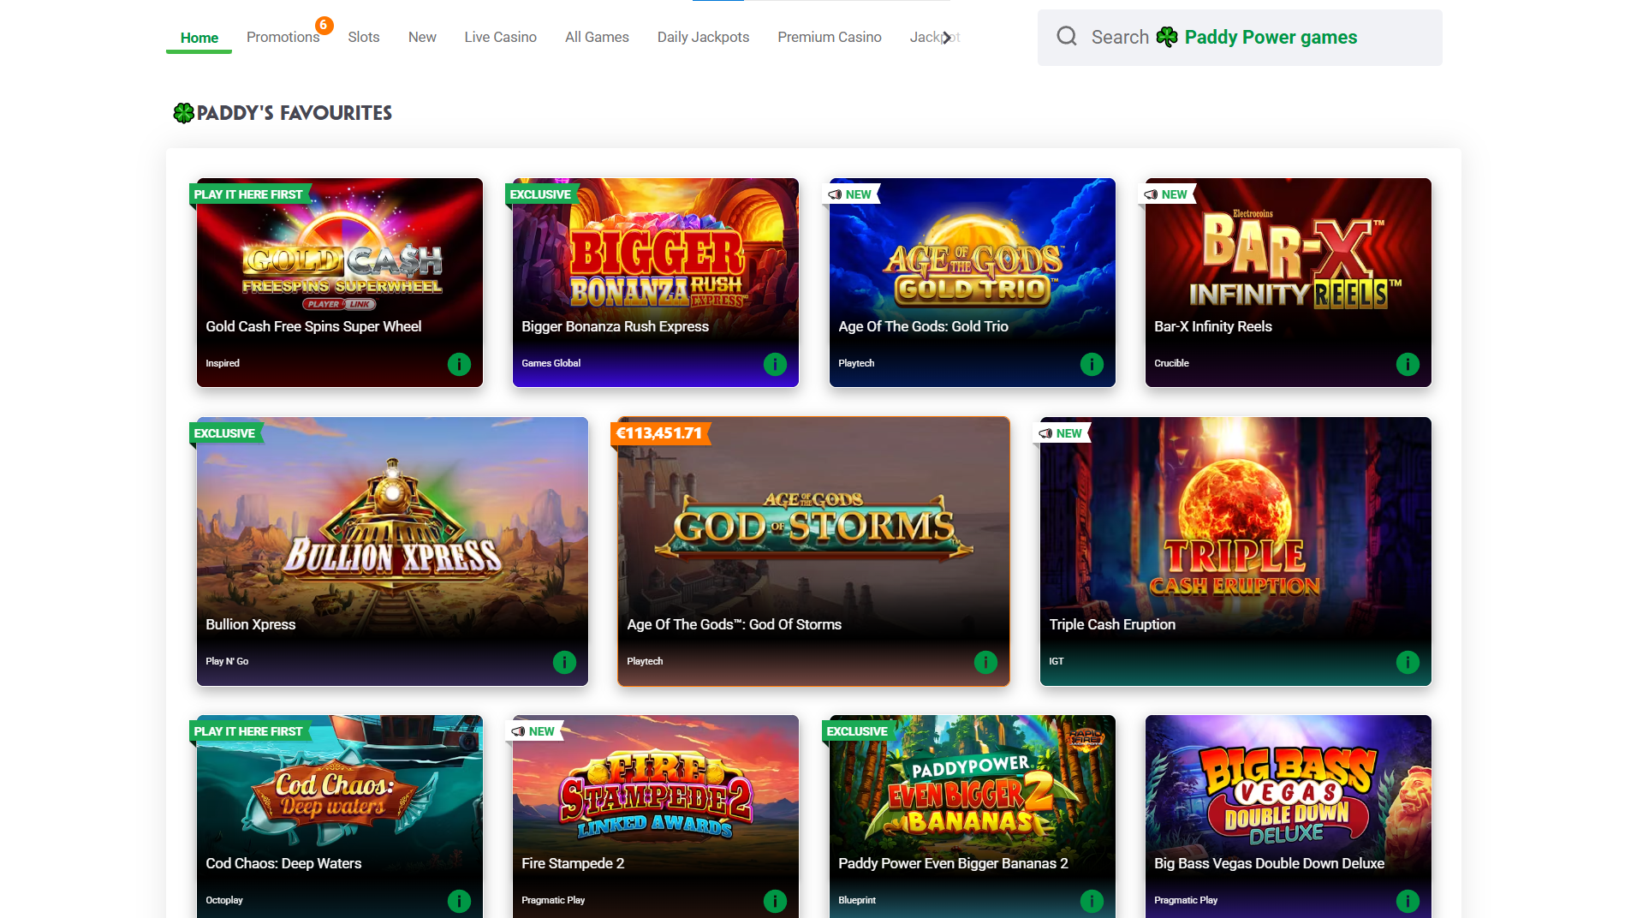Click the Paddy's Favourites section heading
This screenshot has width=1625, height=918.
click(294, 113)
